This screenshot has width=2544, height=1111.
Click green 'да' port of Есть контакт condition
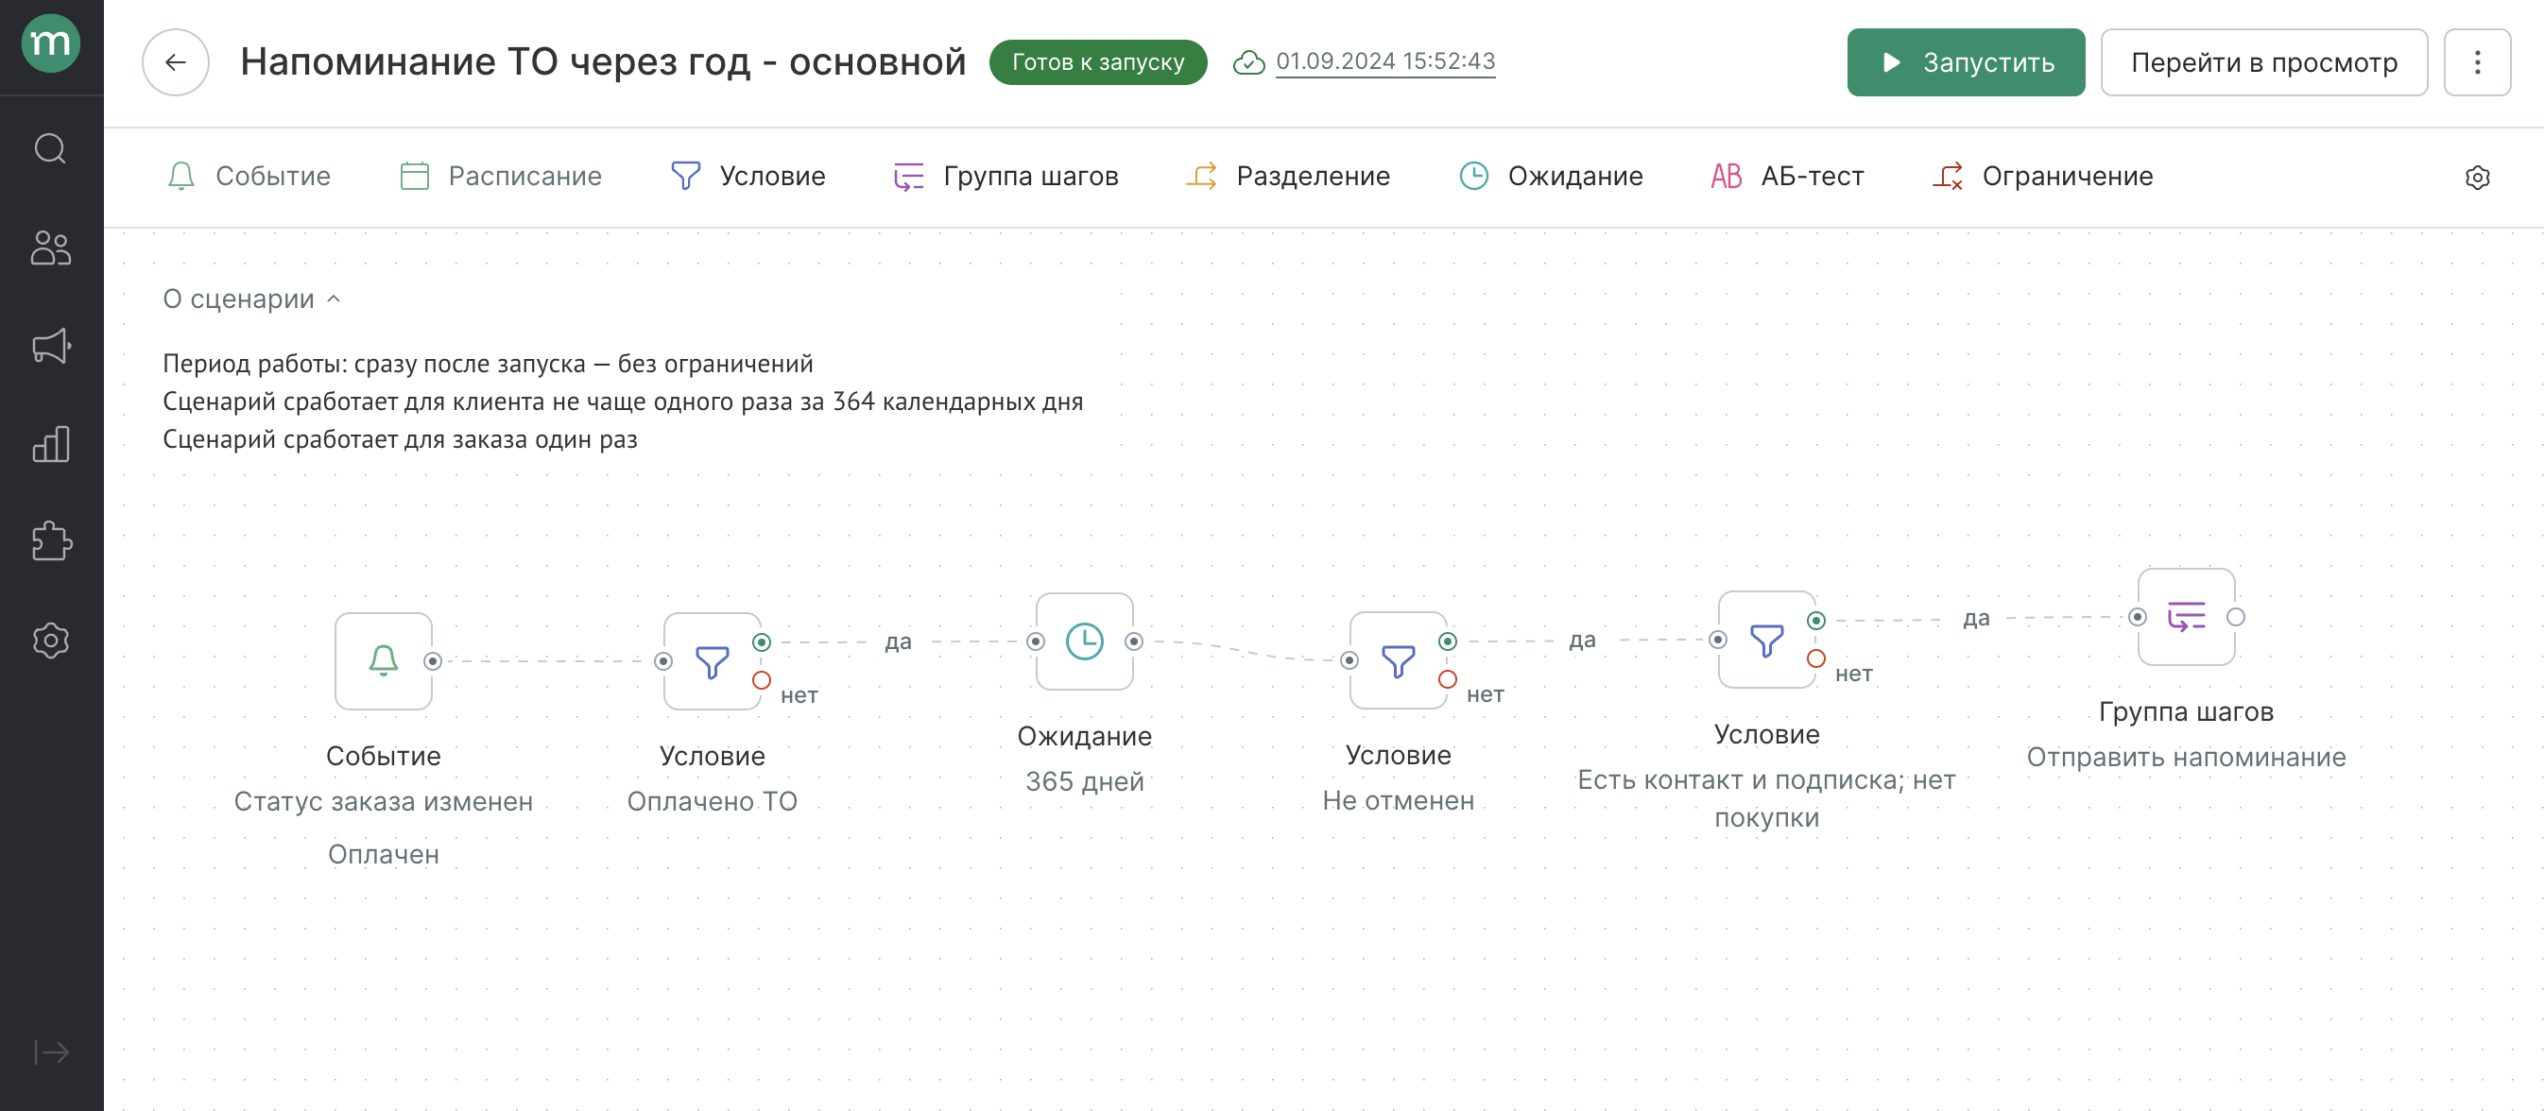[1815, 620]
